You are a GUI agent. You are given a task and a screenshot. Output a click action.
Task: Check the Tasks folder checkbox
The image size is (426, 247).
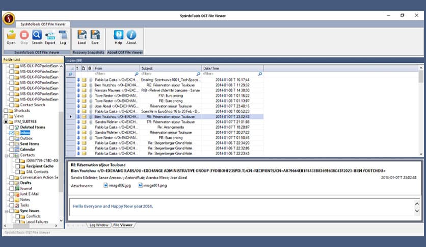(x=12, y=205)
